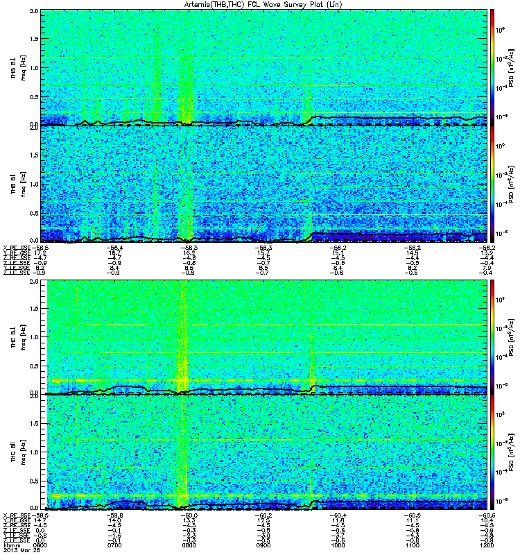Click the plot title 'Artemis(THB,THC) FGL Wave Survey Plot'
This screenshot has height=555, width=520.
[263, 5]
